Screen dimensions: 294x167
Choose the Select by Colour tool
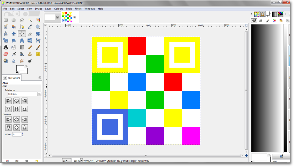(x=38, y=20)
